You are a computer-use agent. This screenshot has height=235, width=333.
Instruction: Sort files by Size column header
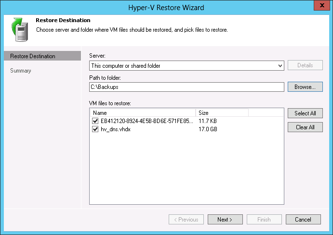tap(222, 112)
